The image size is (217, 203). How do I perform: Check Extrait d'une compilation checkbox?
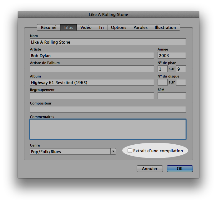[130, 151]
